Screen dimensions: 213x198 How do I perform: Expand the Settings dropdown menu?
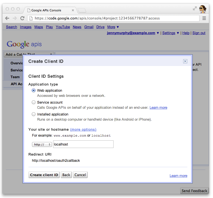pyautogui.click(x=171, y=33)
